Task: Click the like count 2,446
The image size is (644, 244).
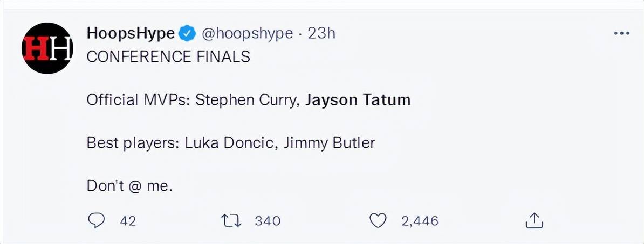Action: click(x=420, y=221)
